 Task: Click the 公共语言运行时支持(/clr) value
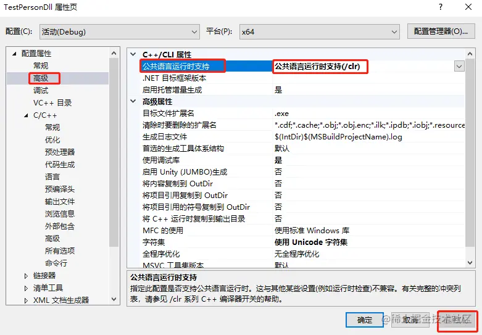317,67
